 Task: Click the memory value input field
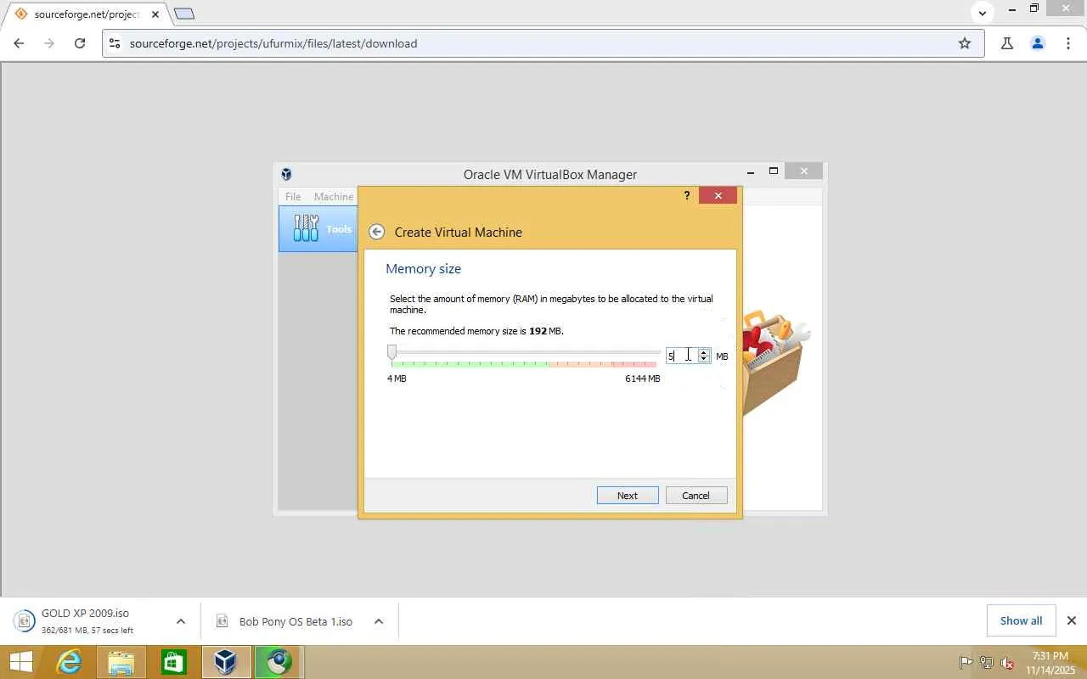pos(682,356)
